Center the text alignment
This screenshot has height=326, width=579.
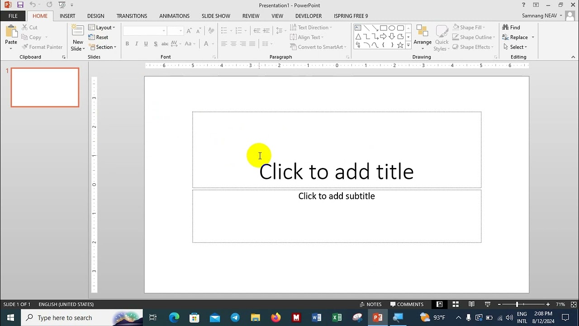click(x=233, y=44)
